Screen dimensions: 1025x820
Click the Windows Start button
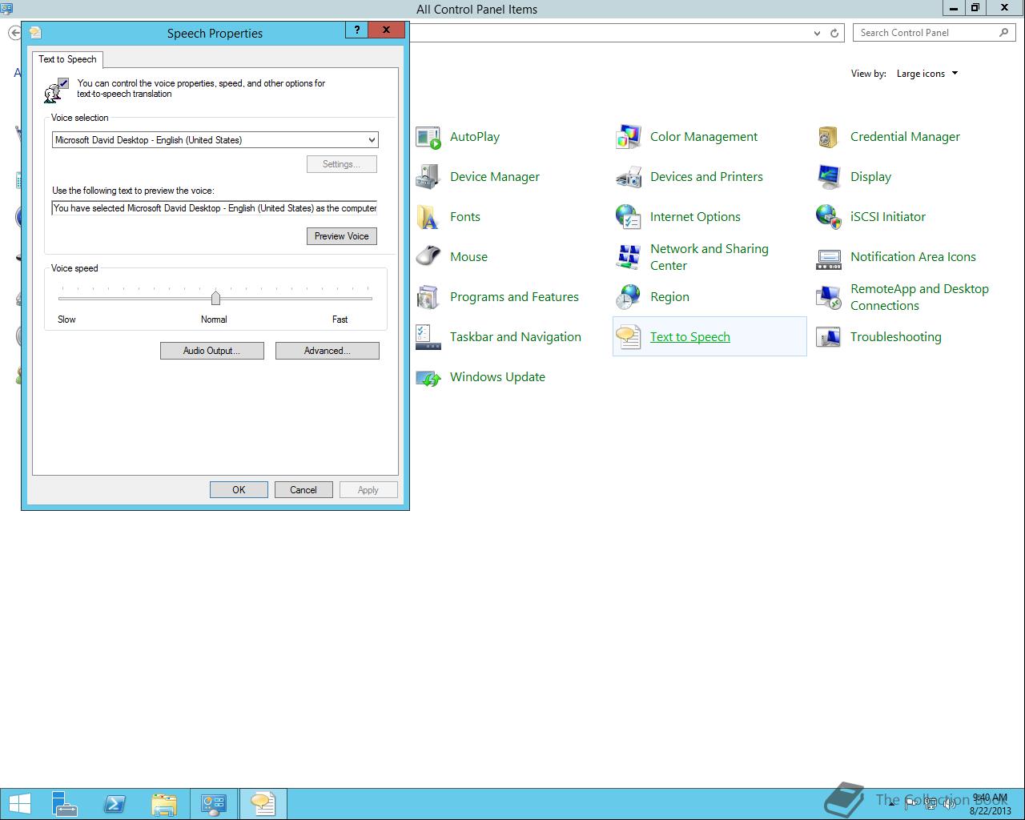[19, 804]
